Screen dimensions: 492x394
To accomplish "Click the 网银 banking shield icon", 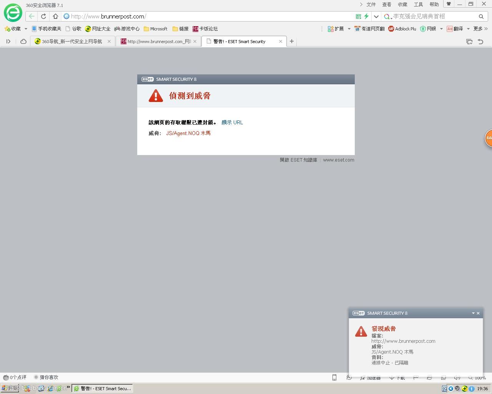I will click(428, 29).
